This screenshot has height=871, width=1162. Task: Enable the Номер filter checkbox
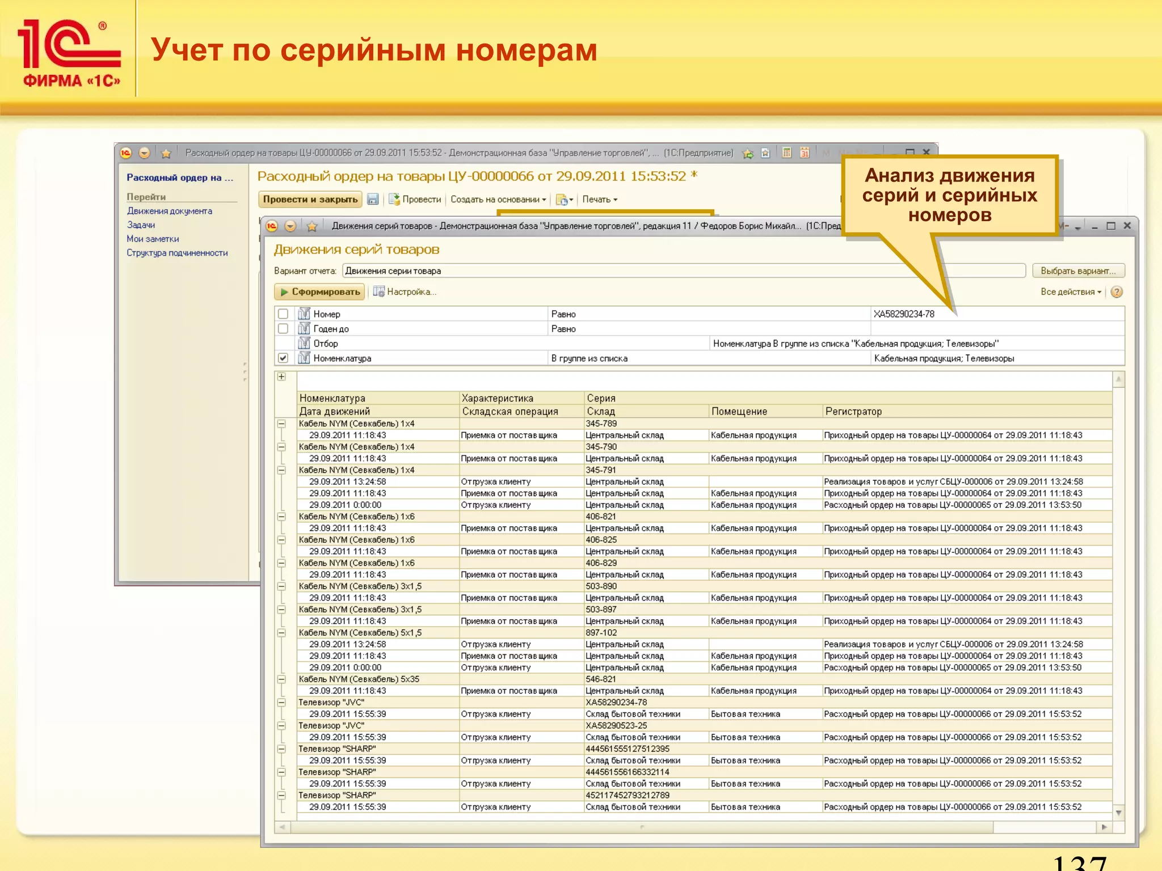(x=283, y=314)
